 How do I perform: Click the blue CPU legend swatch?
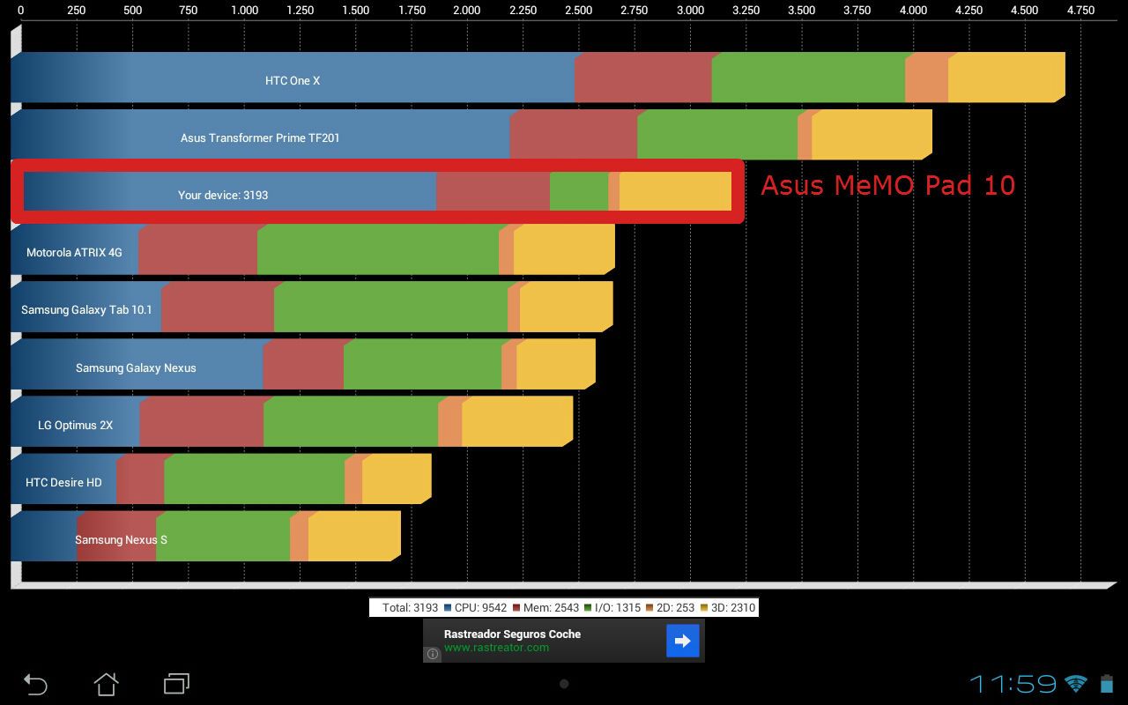pos(448,608)
